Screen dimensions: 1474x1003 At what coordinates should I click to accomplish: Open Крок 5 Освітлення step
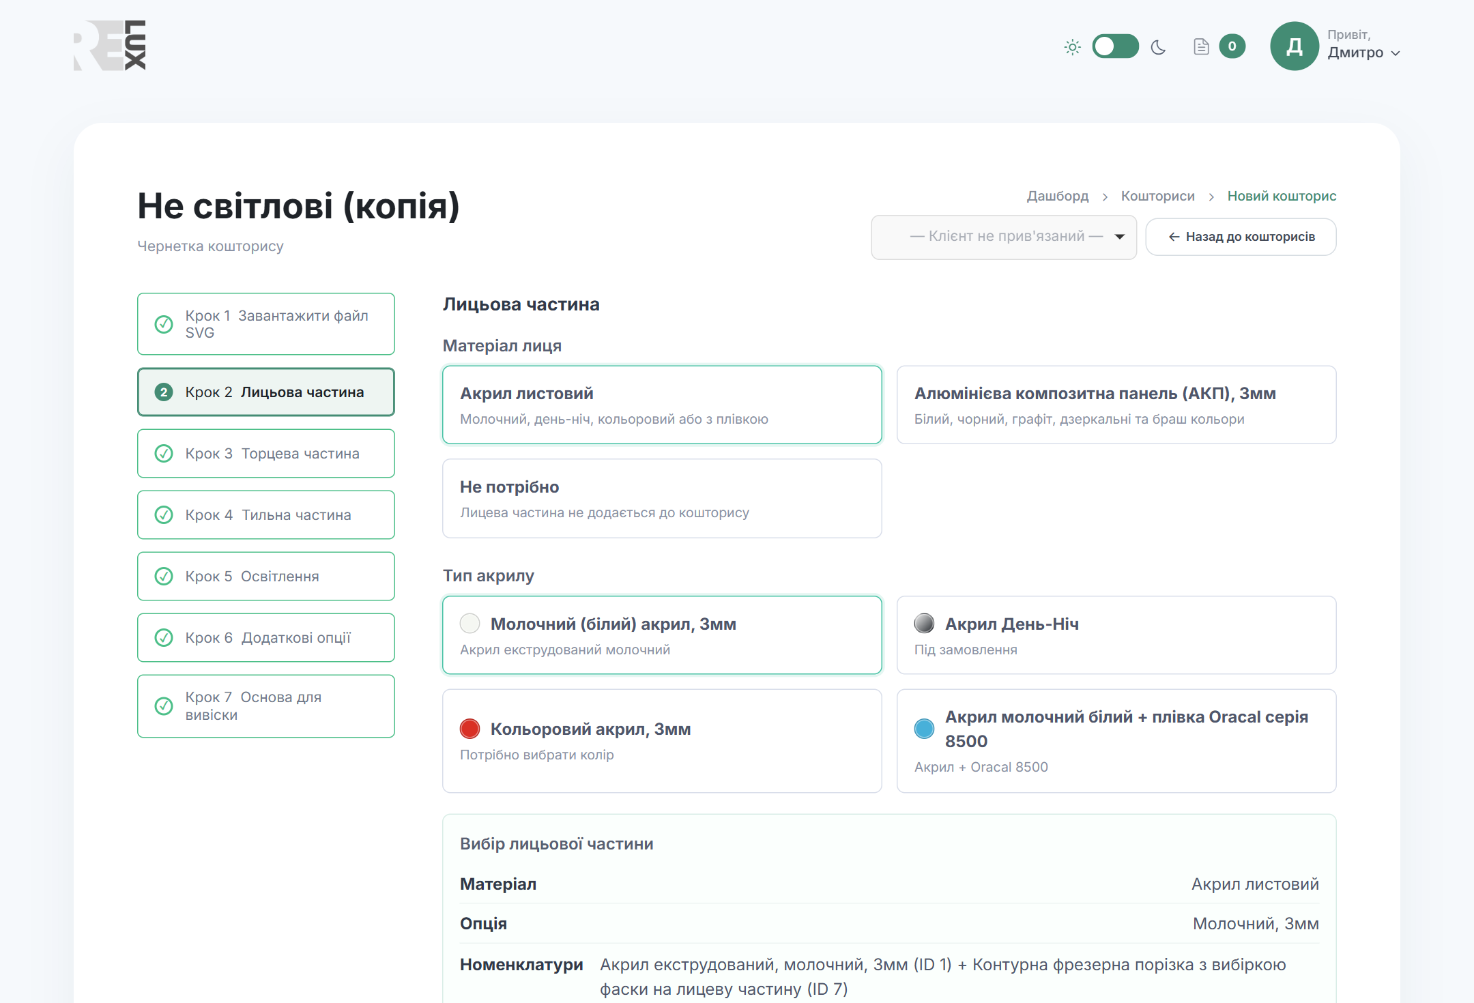tap(266, 577)
